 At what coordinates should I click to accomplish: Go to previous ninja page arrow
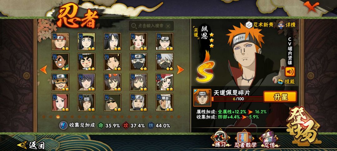pyautogui.click(x=43, y=70)
